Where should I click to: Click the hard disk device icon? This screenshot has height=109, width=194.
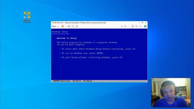pos(125,26)
